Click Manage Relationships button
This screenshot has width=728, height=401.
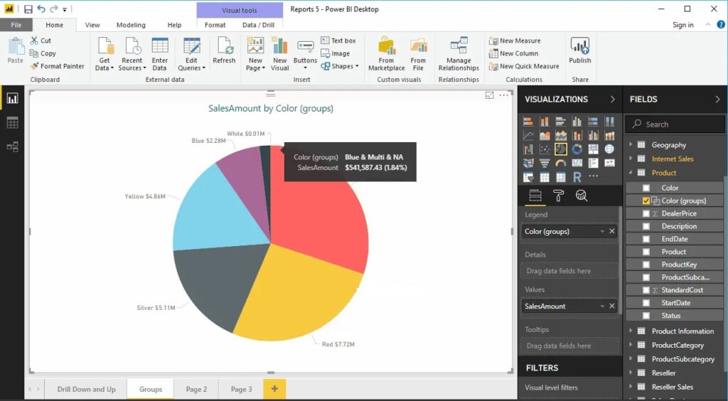click(459, 54)
